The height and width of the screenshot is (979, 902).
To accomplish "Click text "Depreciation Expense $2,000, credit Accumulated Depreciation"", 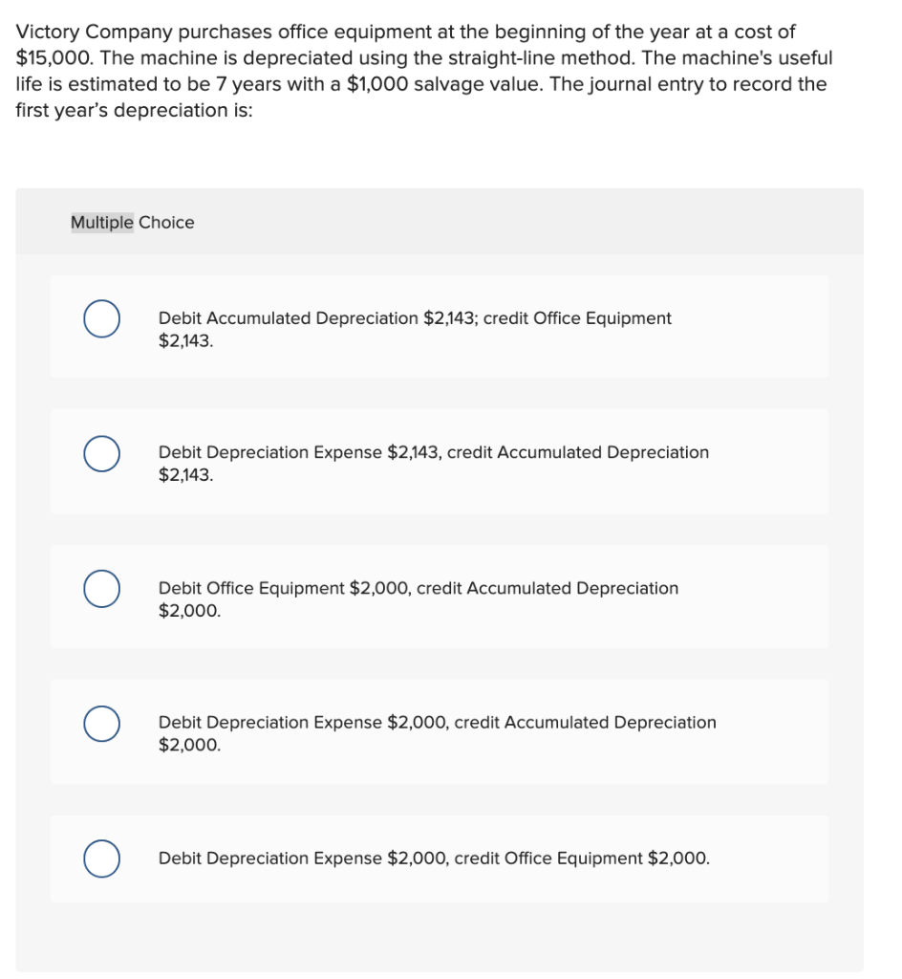I will [437, 723].
